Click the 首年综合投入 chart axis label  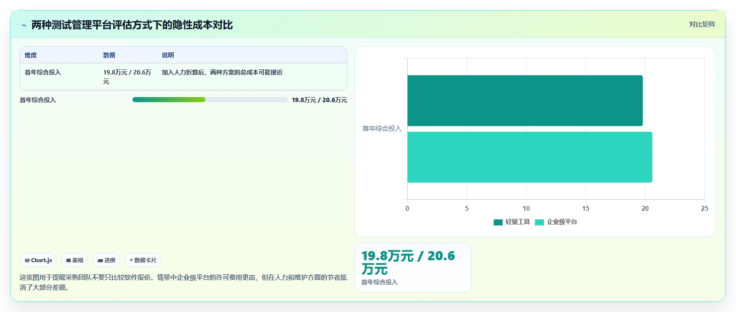[382, 129]
